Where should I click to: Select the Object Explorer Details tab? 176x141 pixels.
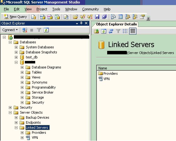click(117, 24)
